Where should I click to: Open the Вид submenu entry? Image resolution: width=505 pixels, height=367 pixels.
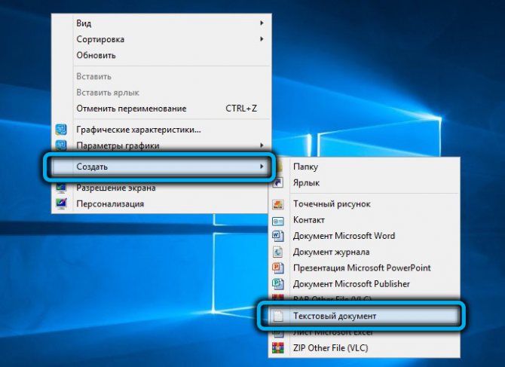161,23
